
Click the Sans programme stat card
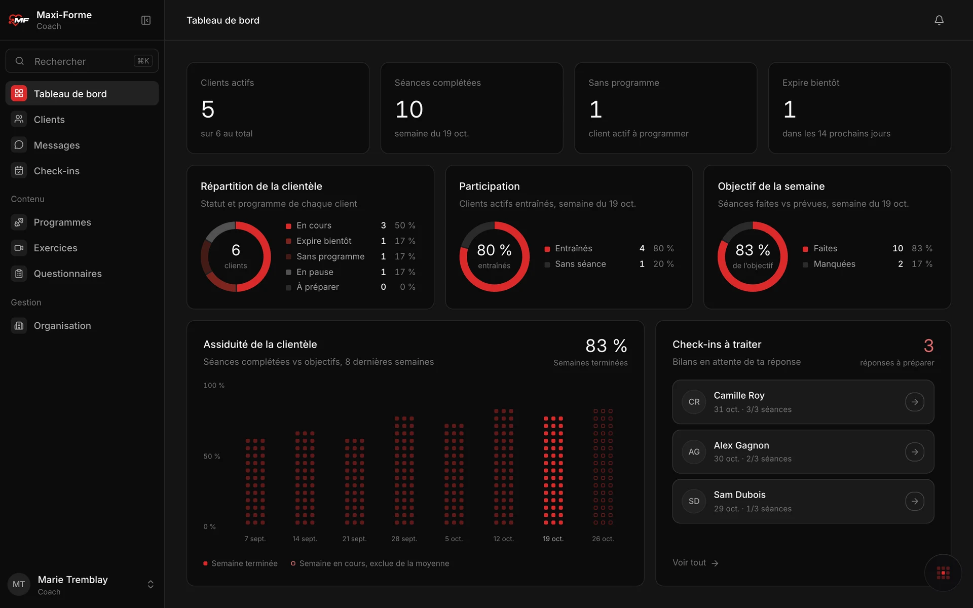pos(665,108)
